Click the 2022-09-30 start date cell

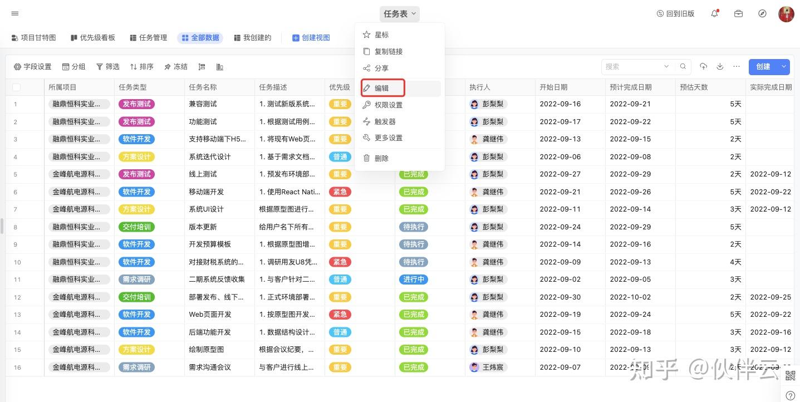(x=570, y=297)
